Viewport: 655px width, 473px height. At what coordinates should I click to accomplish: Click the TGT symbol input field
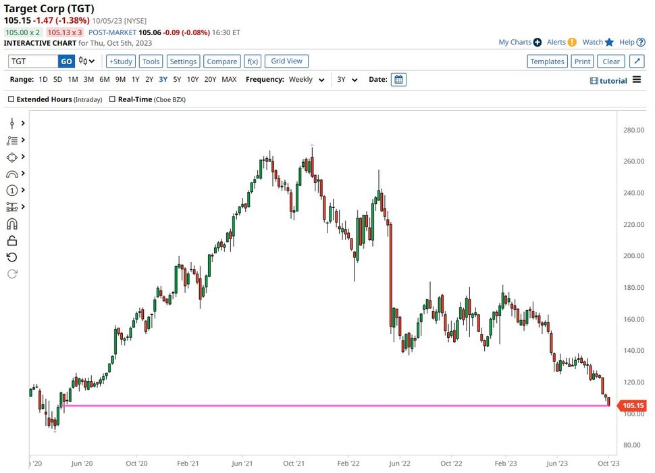point(32,61)
